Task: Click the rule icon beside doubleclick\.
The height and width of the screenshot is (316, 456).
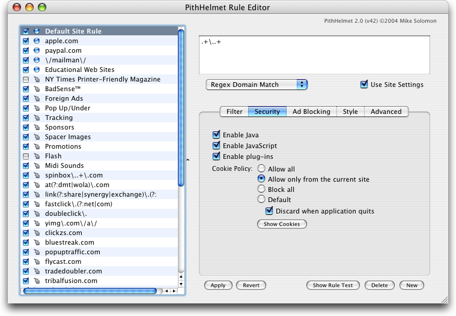Action: 37,213
